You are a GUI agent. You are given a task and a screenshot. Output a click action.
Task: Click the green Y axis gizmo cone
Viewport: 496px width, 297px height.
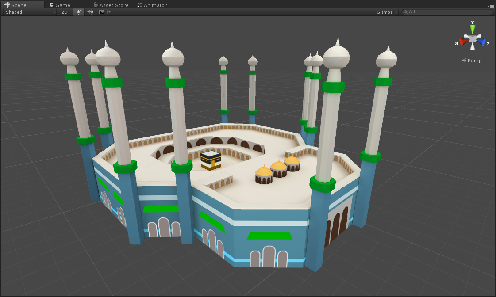[472, 29]
